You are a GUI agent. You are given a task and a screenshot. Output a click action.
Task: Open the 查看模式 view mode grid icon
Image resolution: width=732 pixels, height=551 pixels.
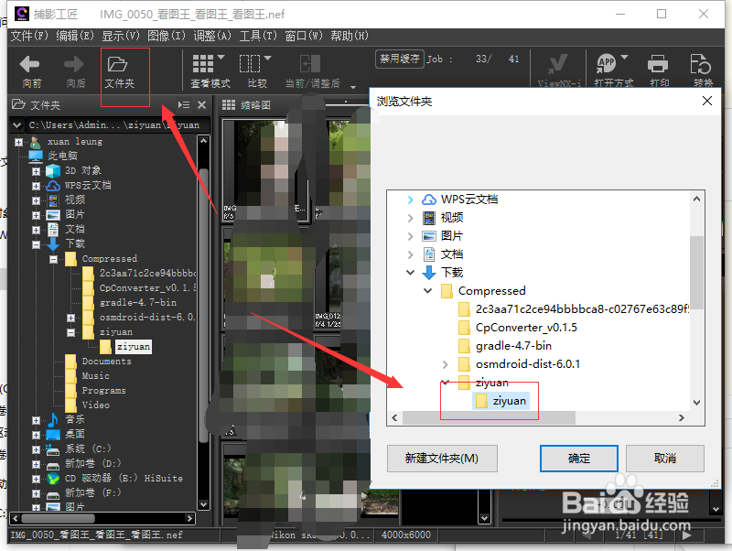pos(203,64)
